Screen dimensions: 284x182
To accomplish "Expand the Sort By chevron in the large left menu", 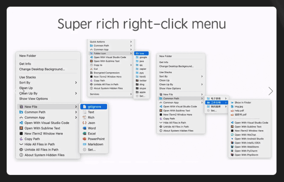I will tap(76, 83).
